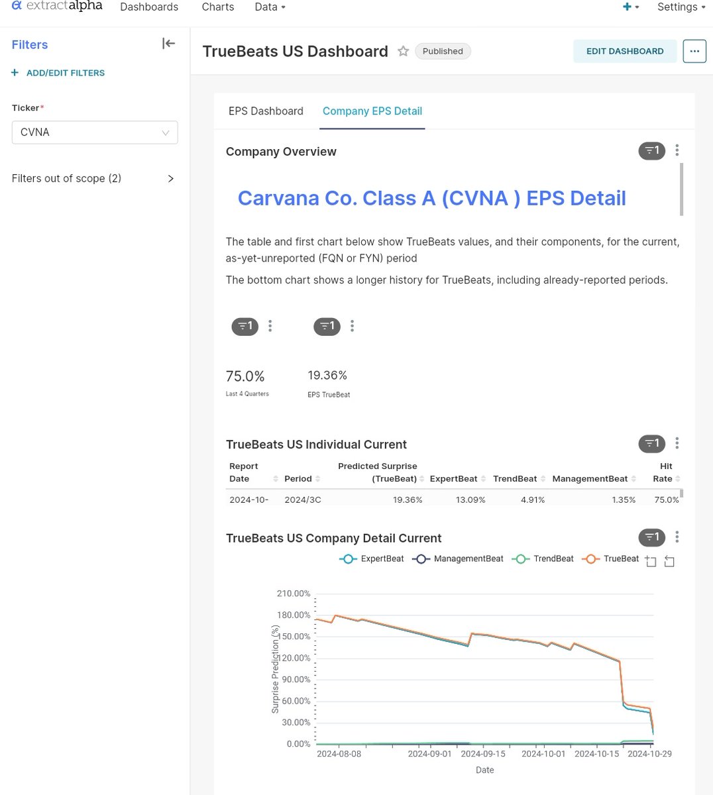Image resolution: width=713 pixels, height=795 pixels.
Task: Click the ExtractAlpha logo
Action: click(x=57, y=7)
